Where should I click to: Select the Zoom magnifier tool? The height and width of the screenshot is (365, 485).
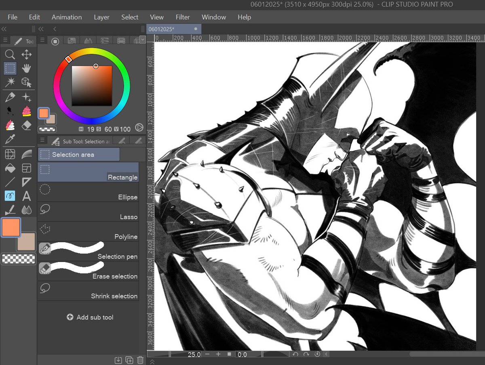tap(10, 54)
